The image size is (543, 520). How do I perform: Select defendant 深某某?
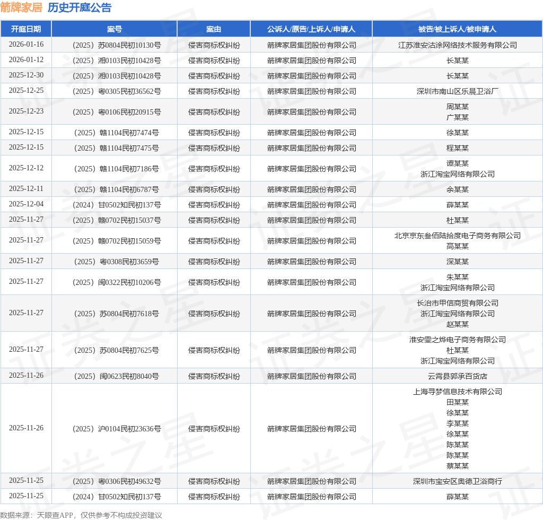[458, 262]
